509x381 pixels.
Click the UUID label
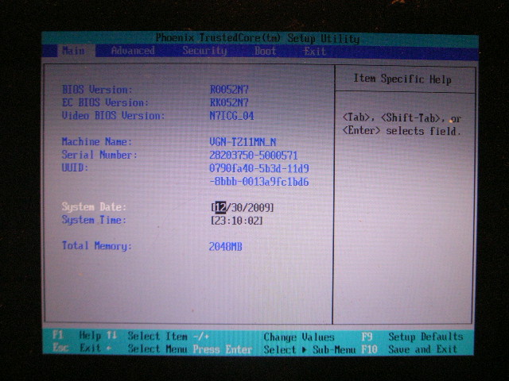coord(75,167)
